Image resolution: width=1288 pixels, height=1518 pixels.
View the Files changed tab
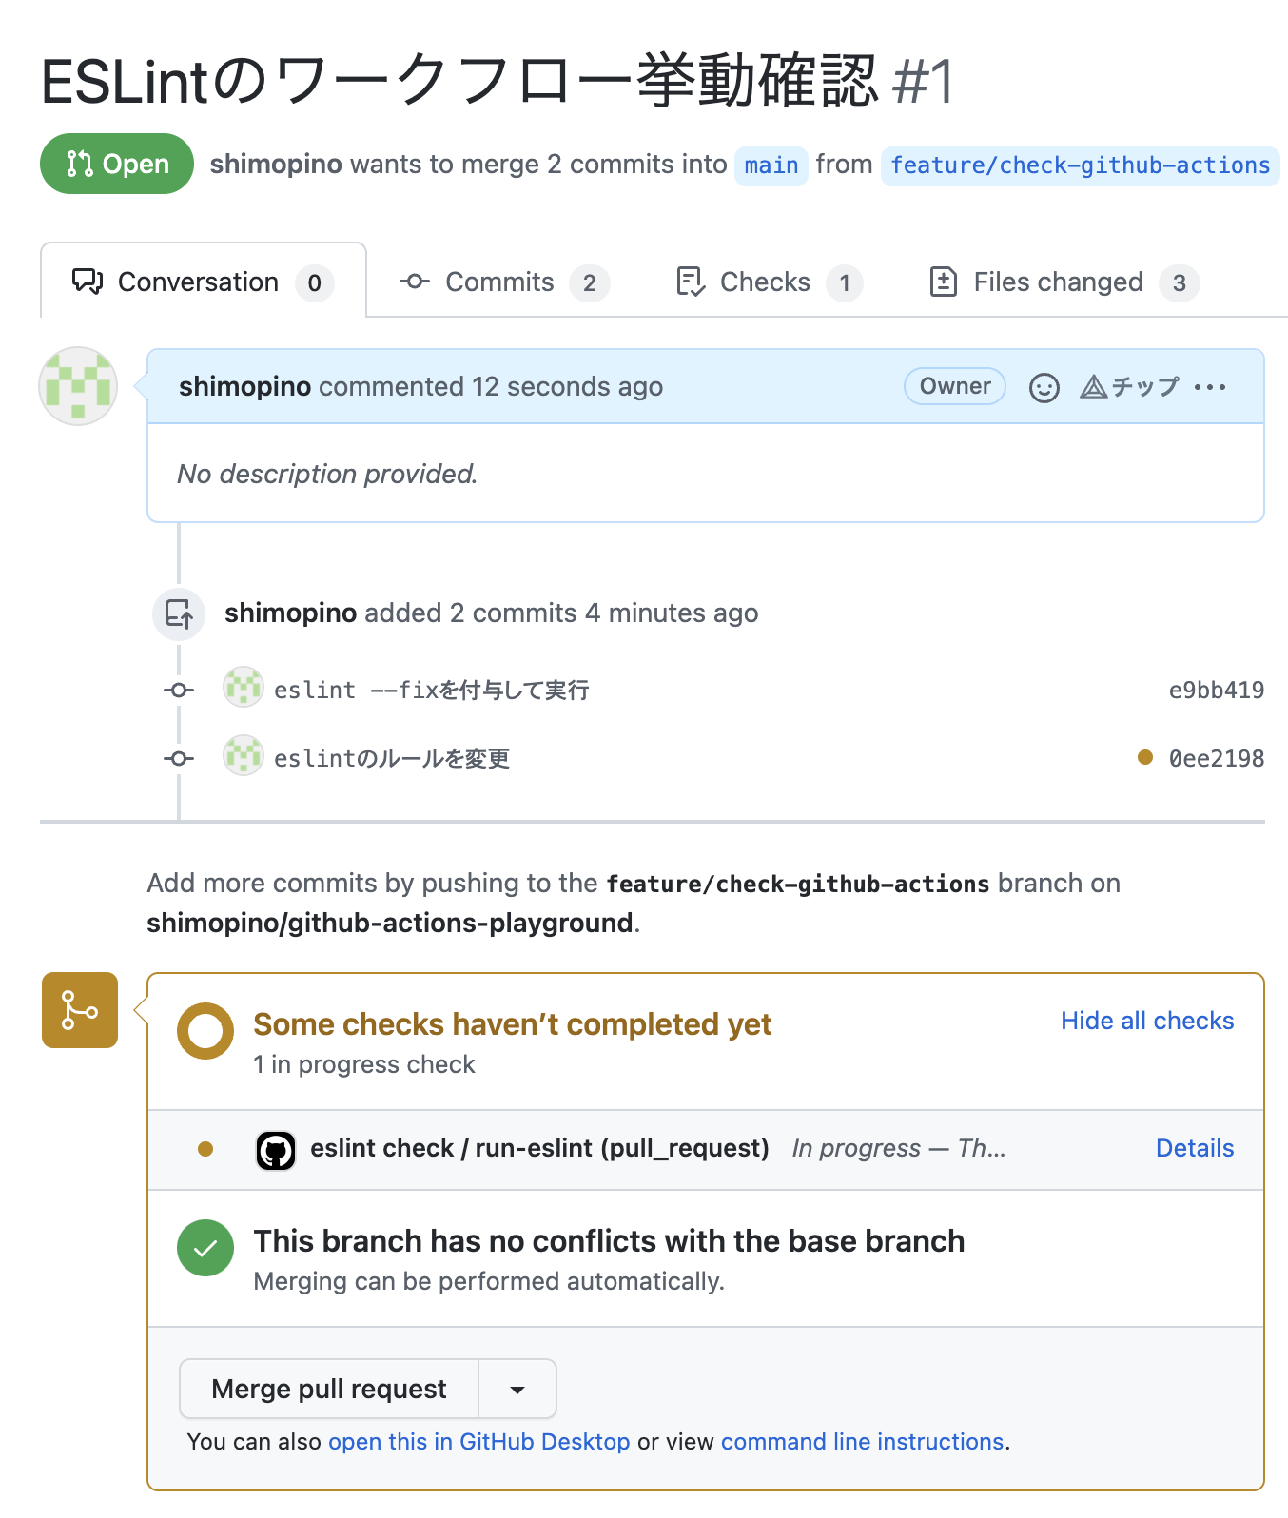(x=1064, y=282)
